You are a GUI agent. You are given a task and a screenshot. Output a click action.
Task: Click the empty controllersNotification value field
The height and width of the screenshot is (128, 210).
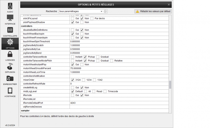click(119, 76)
